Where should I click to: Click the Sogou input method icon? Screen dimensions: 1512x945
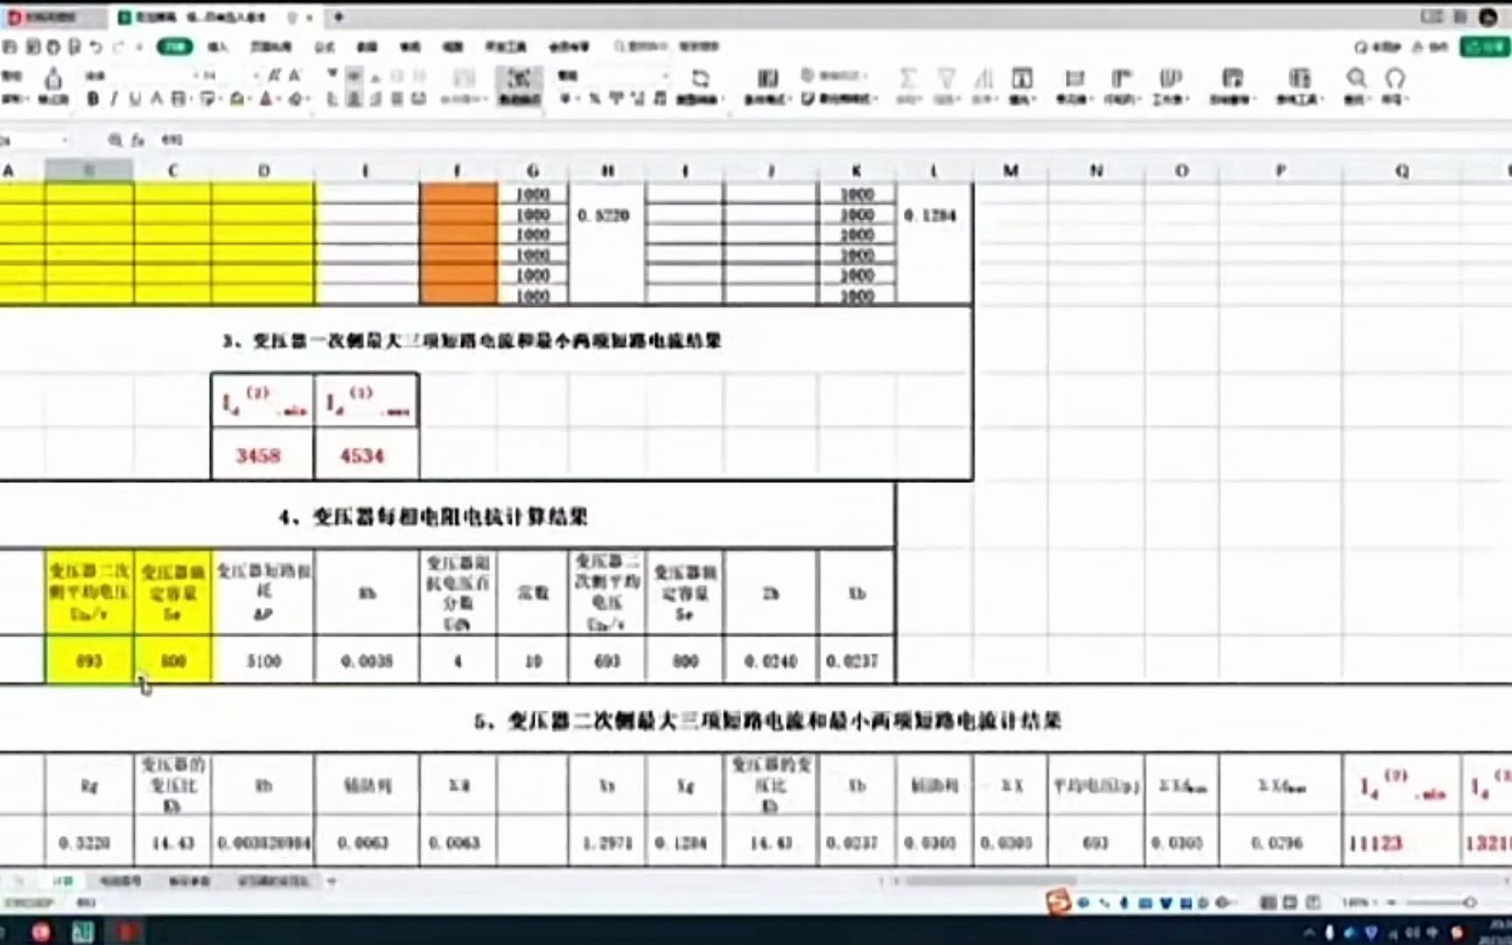tap(1060, 902)
